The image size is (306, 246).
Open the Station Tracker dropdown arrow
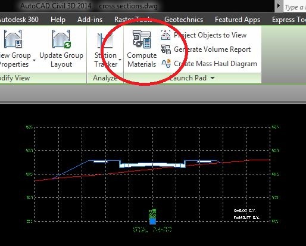click(x=120, y=60)
